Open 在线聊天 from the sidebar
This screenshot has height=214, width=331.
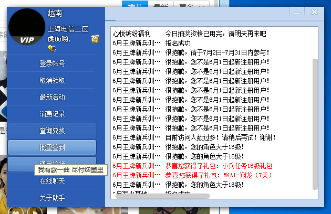(52, 181)
